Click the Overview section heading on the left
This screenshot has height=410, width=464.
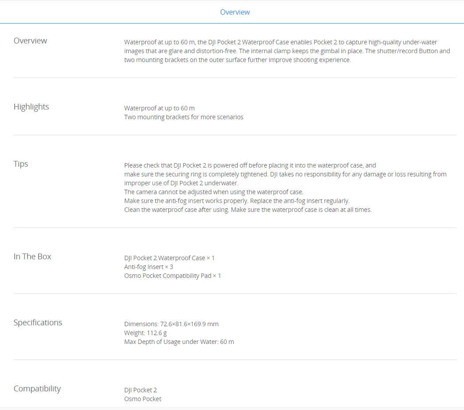pos(30,41)
